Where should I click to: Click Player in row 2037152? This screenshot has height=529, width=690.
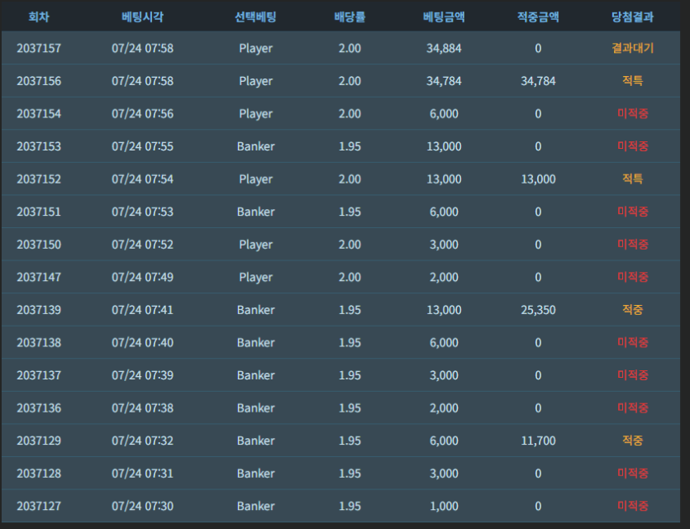point(255,179)
